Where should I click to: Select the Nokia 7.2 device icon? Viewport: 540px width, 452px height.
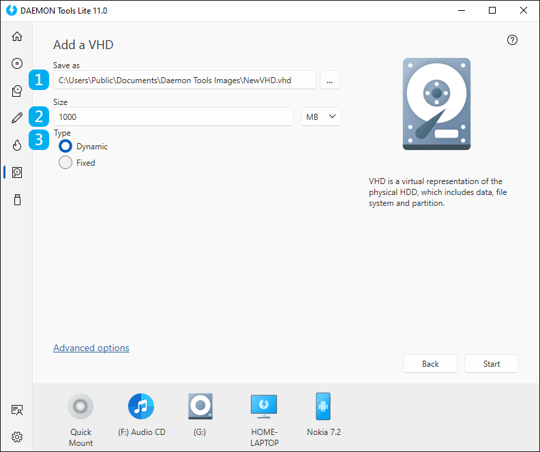pos(323,406)
